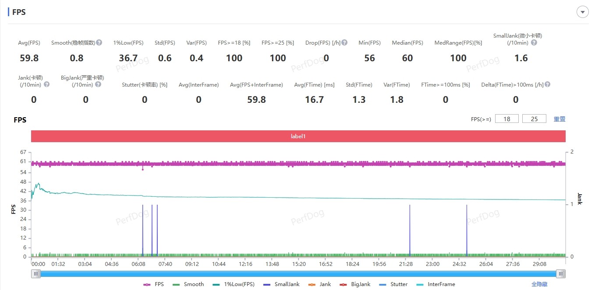Select the red label1 segment bar
Screen dimensions: 595x290
[298, 136]
